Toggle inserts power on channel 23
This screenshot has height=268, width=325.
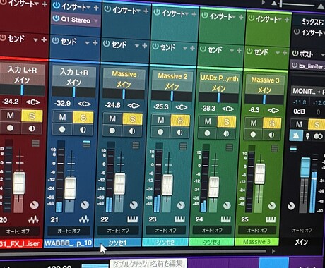(x=157, y=12)
